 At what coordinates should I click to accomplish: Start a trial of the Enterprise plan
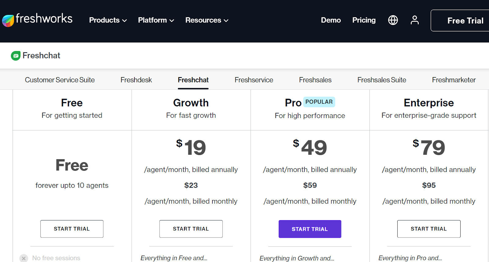(x=428, y=229)
